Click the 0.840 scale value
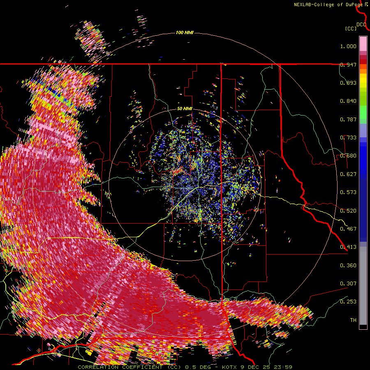This screenshot has height=370, width=370. pyautogui.click(x=348, y=101)
